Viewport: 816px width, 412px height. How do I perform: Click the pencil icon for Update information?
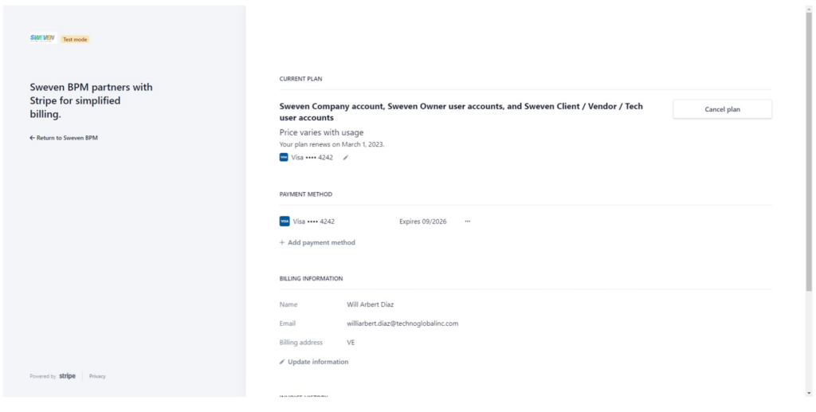(x=282, y=362)
